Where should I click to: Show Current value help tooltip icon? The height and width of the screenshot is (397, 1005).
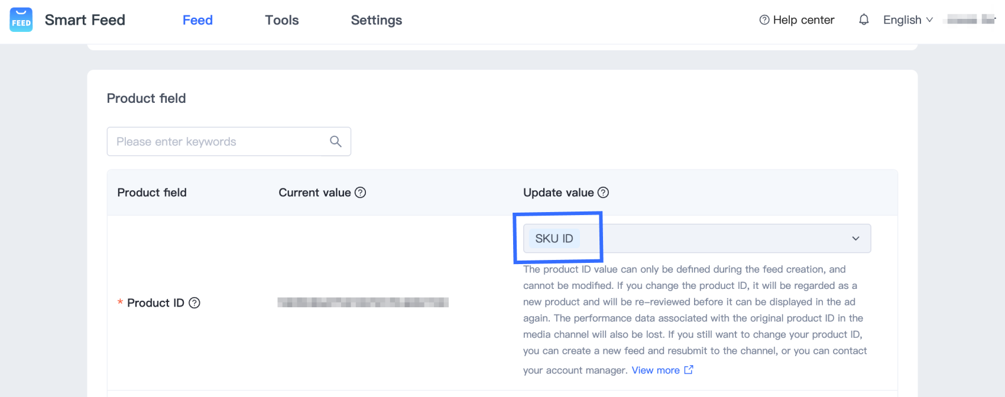coord(360,193)
